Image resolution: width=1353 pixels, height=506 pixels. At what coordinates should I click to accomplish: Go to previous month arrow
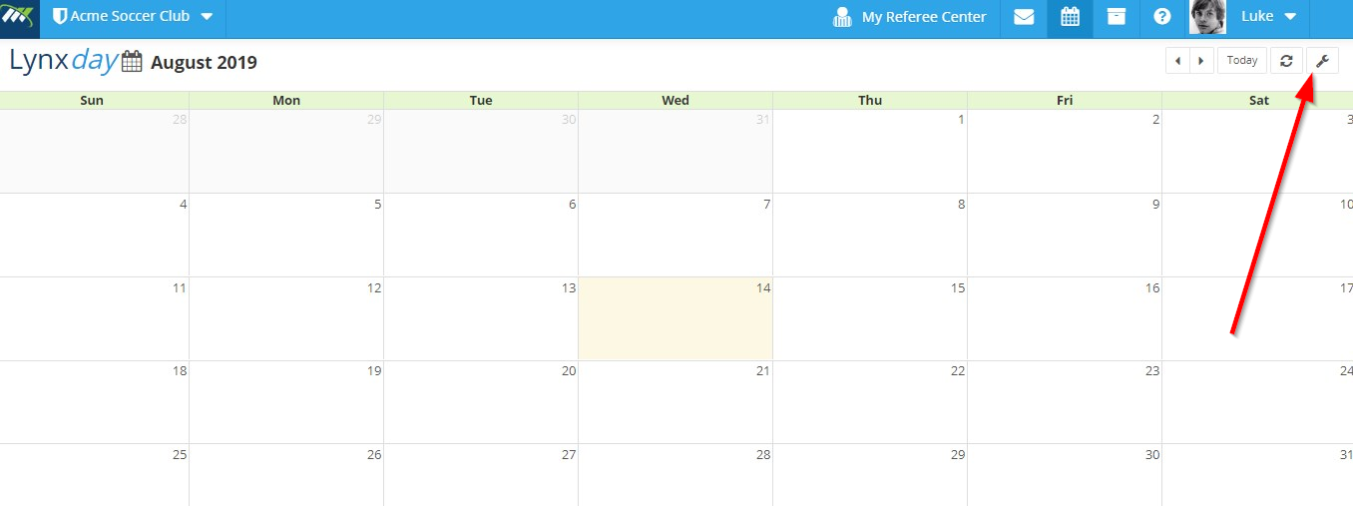[x=1178, y=61]
